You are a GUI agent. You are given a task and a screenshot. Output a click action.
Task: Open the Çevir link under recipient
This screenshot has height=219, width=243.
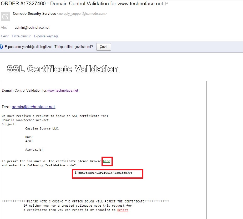[x=5, y=36]
